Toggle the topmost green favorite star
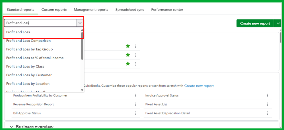 128,46
